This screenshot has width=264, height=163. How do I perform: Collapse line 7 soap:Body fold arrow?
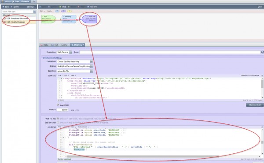[x=62, y=93]
